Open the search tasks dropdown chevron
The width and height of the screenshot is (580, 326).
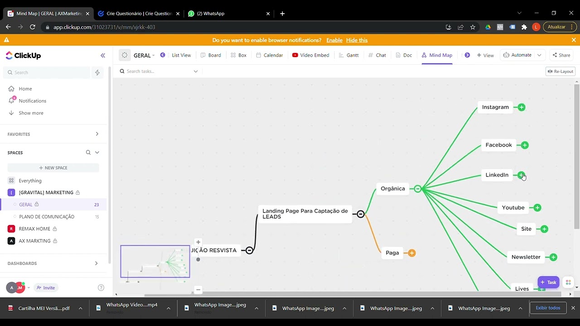[x=196, y=72]
